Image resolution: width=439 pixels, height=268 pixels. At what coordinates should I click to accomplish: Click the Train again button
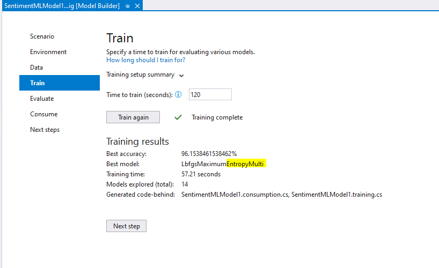133,117
